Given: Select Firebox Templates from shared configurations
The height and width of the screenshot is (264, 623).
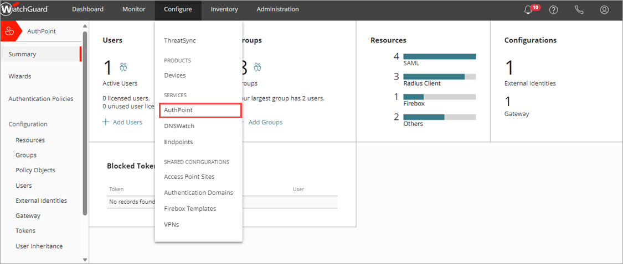Looking at the screenshot, I should coord(190,209).
